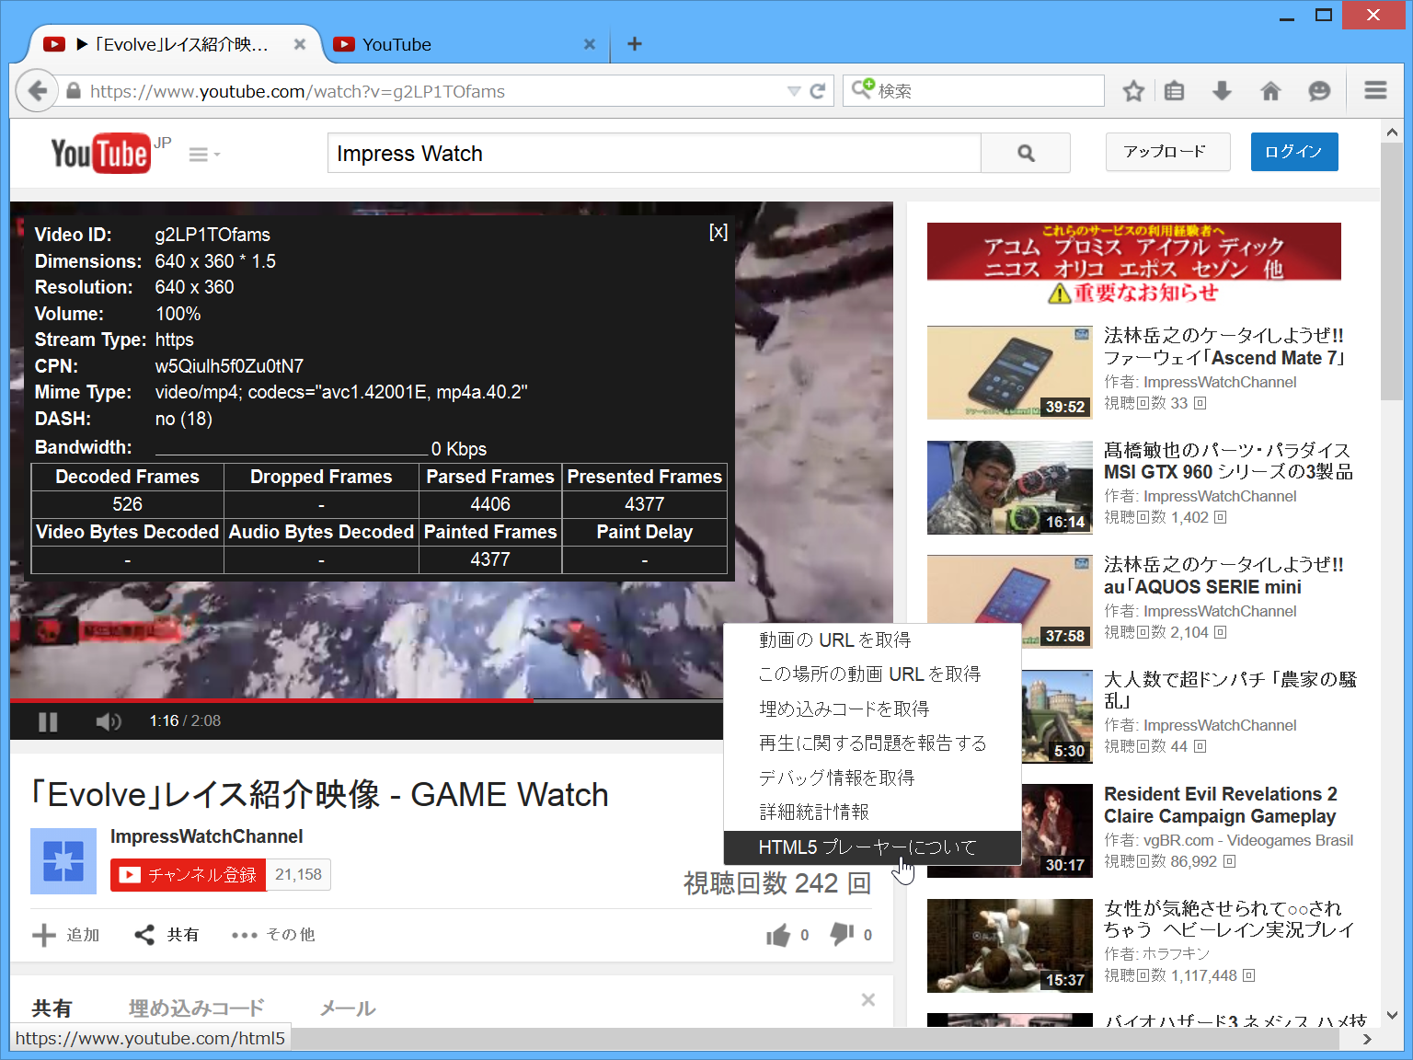Click the YouTube search magnifying glass icon
Viewport: 1413px width, 1060px height.
1025,153
